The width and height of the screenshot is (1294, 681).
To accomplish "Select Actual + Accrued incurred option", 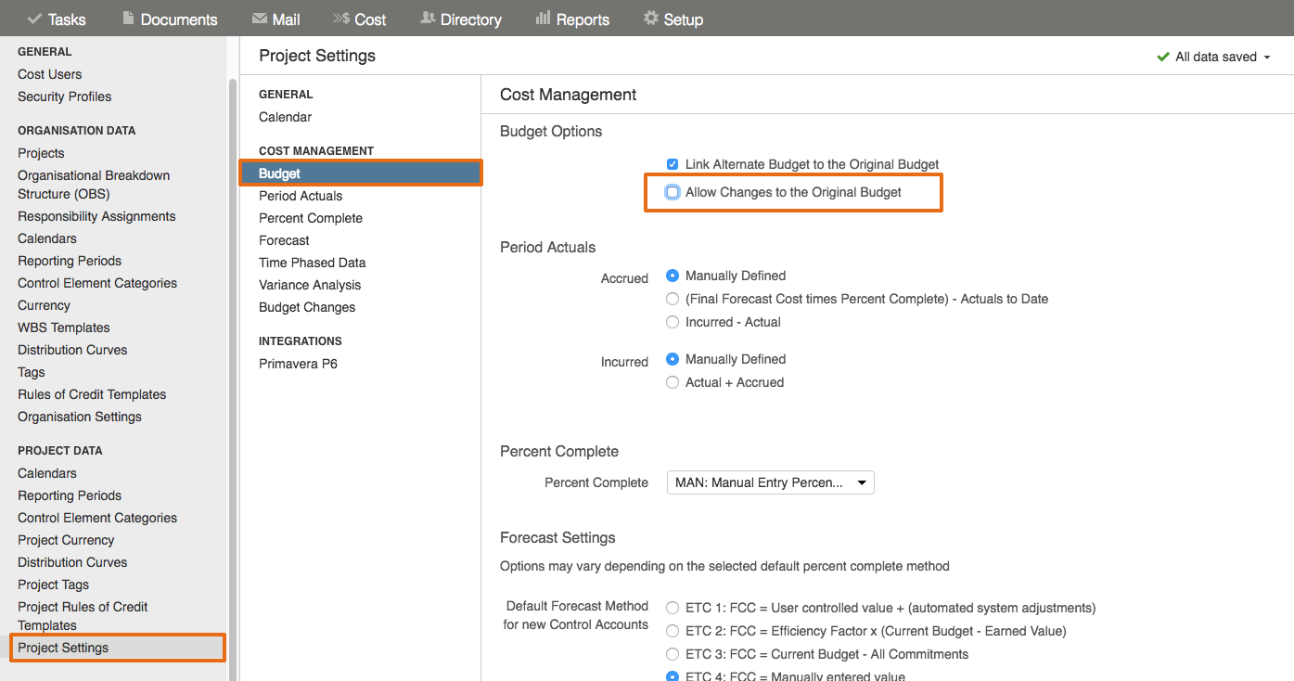I will (673, 382).
